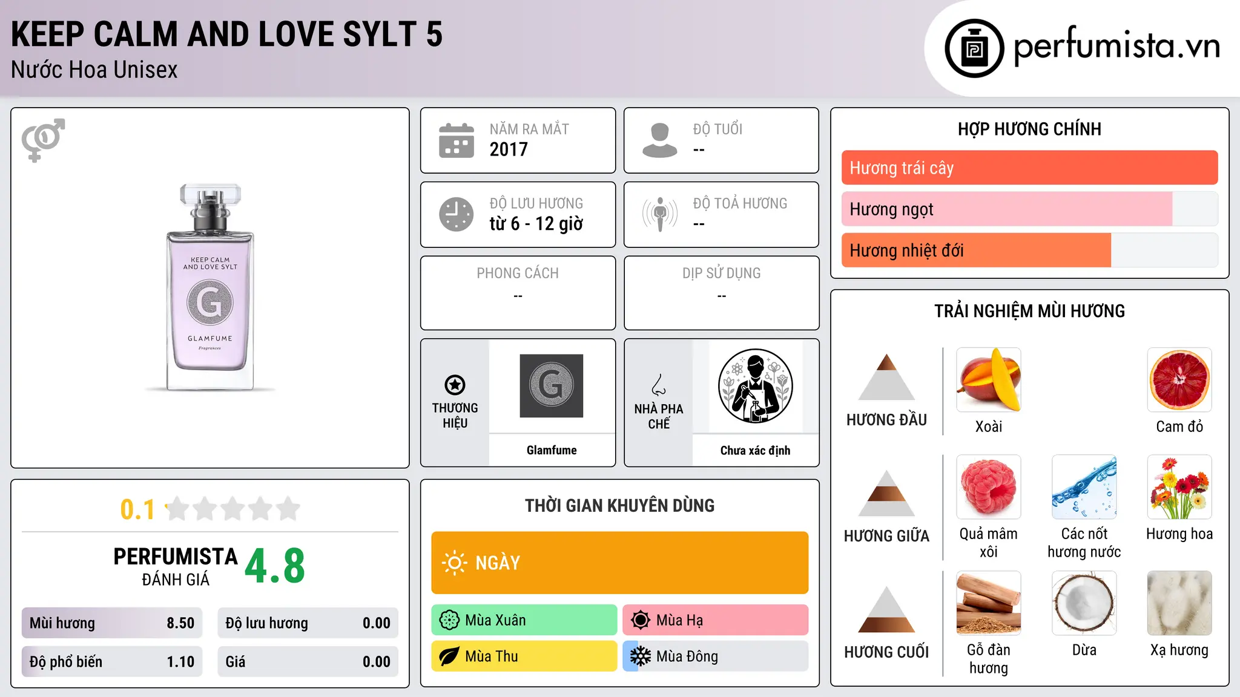Click the subtitle Nước Hoa Unisex

(94, 70)
